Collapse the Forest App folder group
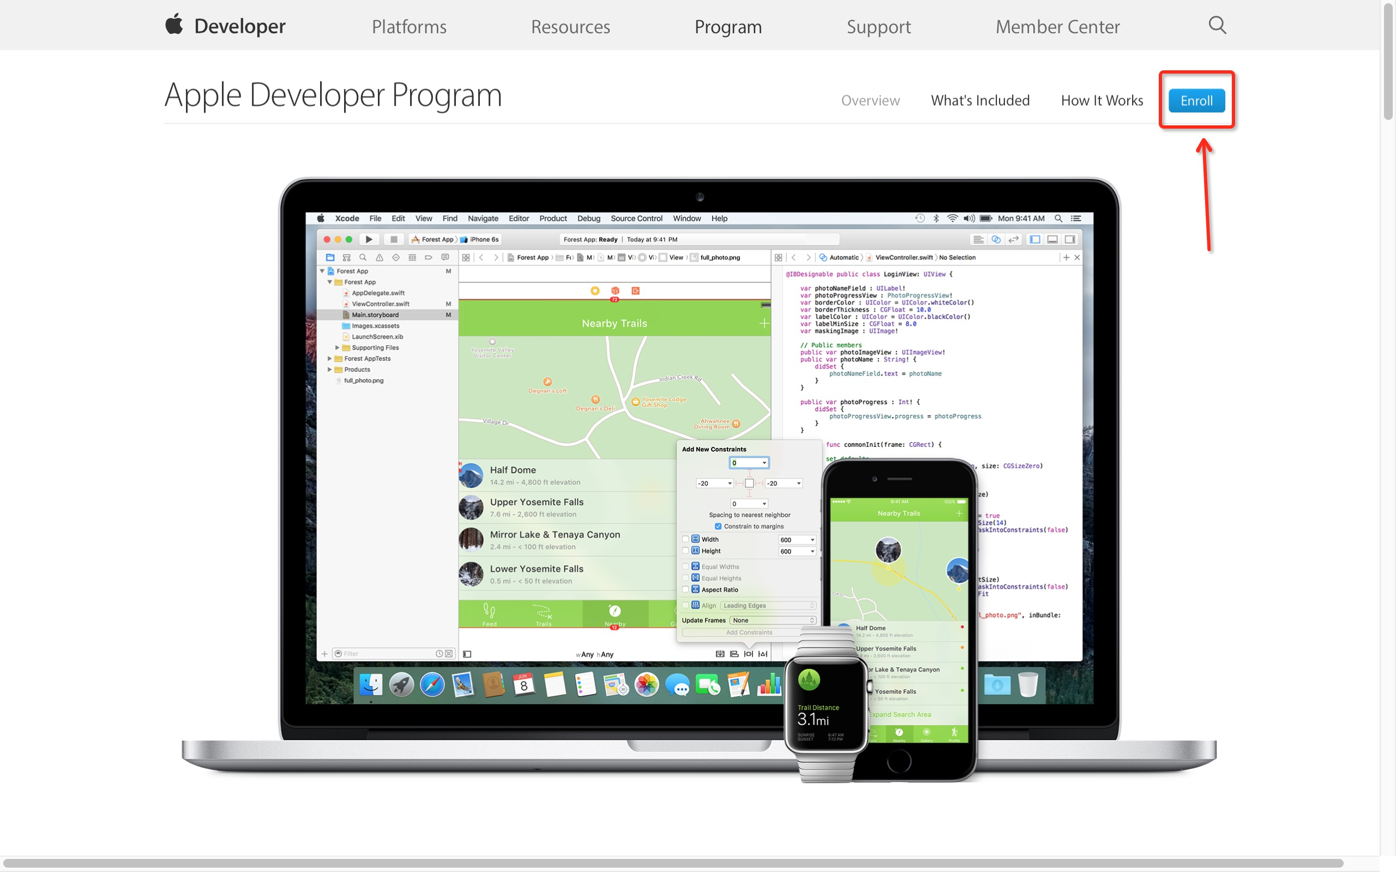This screenshot has height=872, width=1396. tap(329, 282)
